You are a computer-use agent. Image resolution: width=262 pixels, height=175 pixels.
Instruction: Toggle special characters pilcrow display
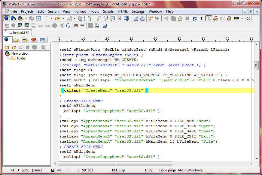pyautogui.click(x=202, y=18)
